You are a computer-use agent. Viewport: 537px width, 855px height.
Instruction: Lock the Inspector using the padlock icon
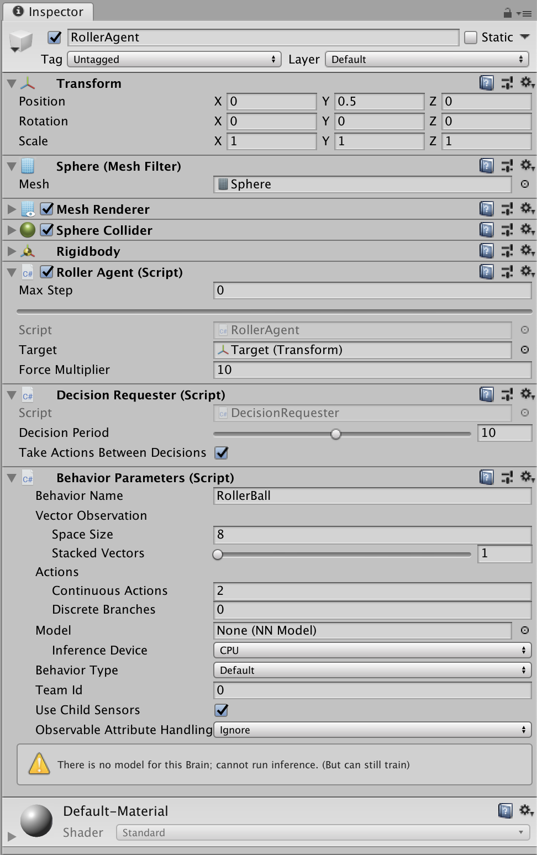[508, 12]
